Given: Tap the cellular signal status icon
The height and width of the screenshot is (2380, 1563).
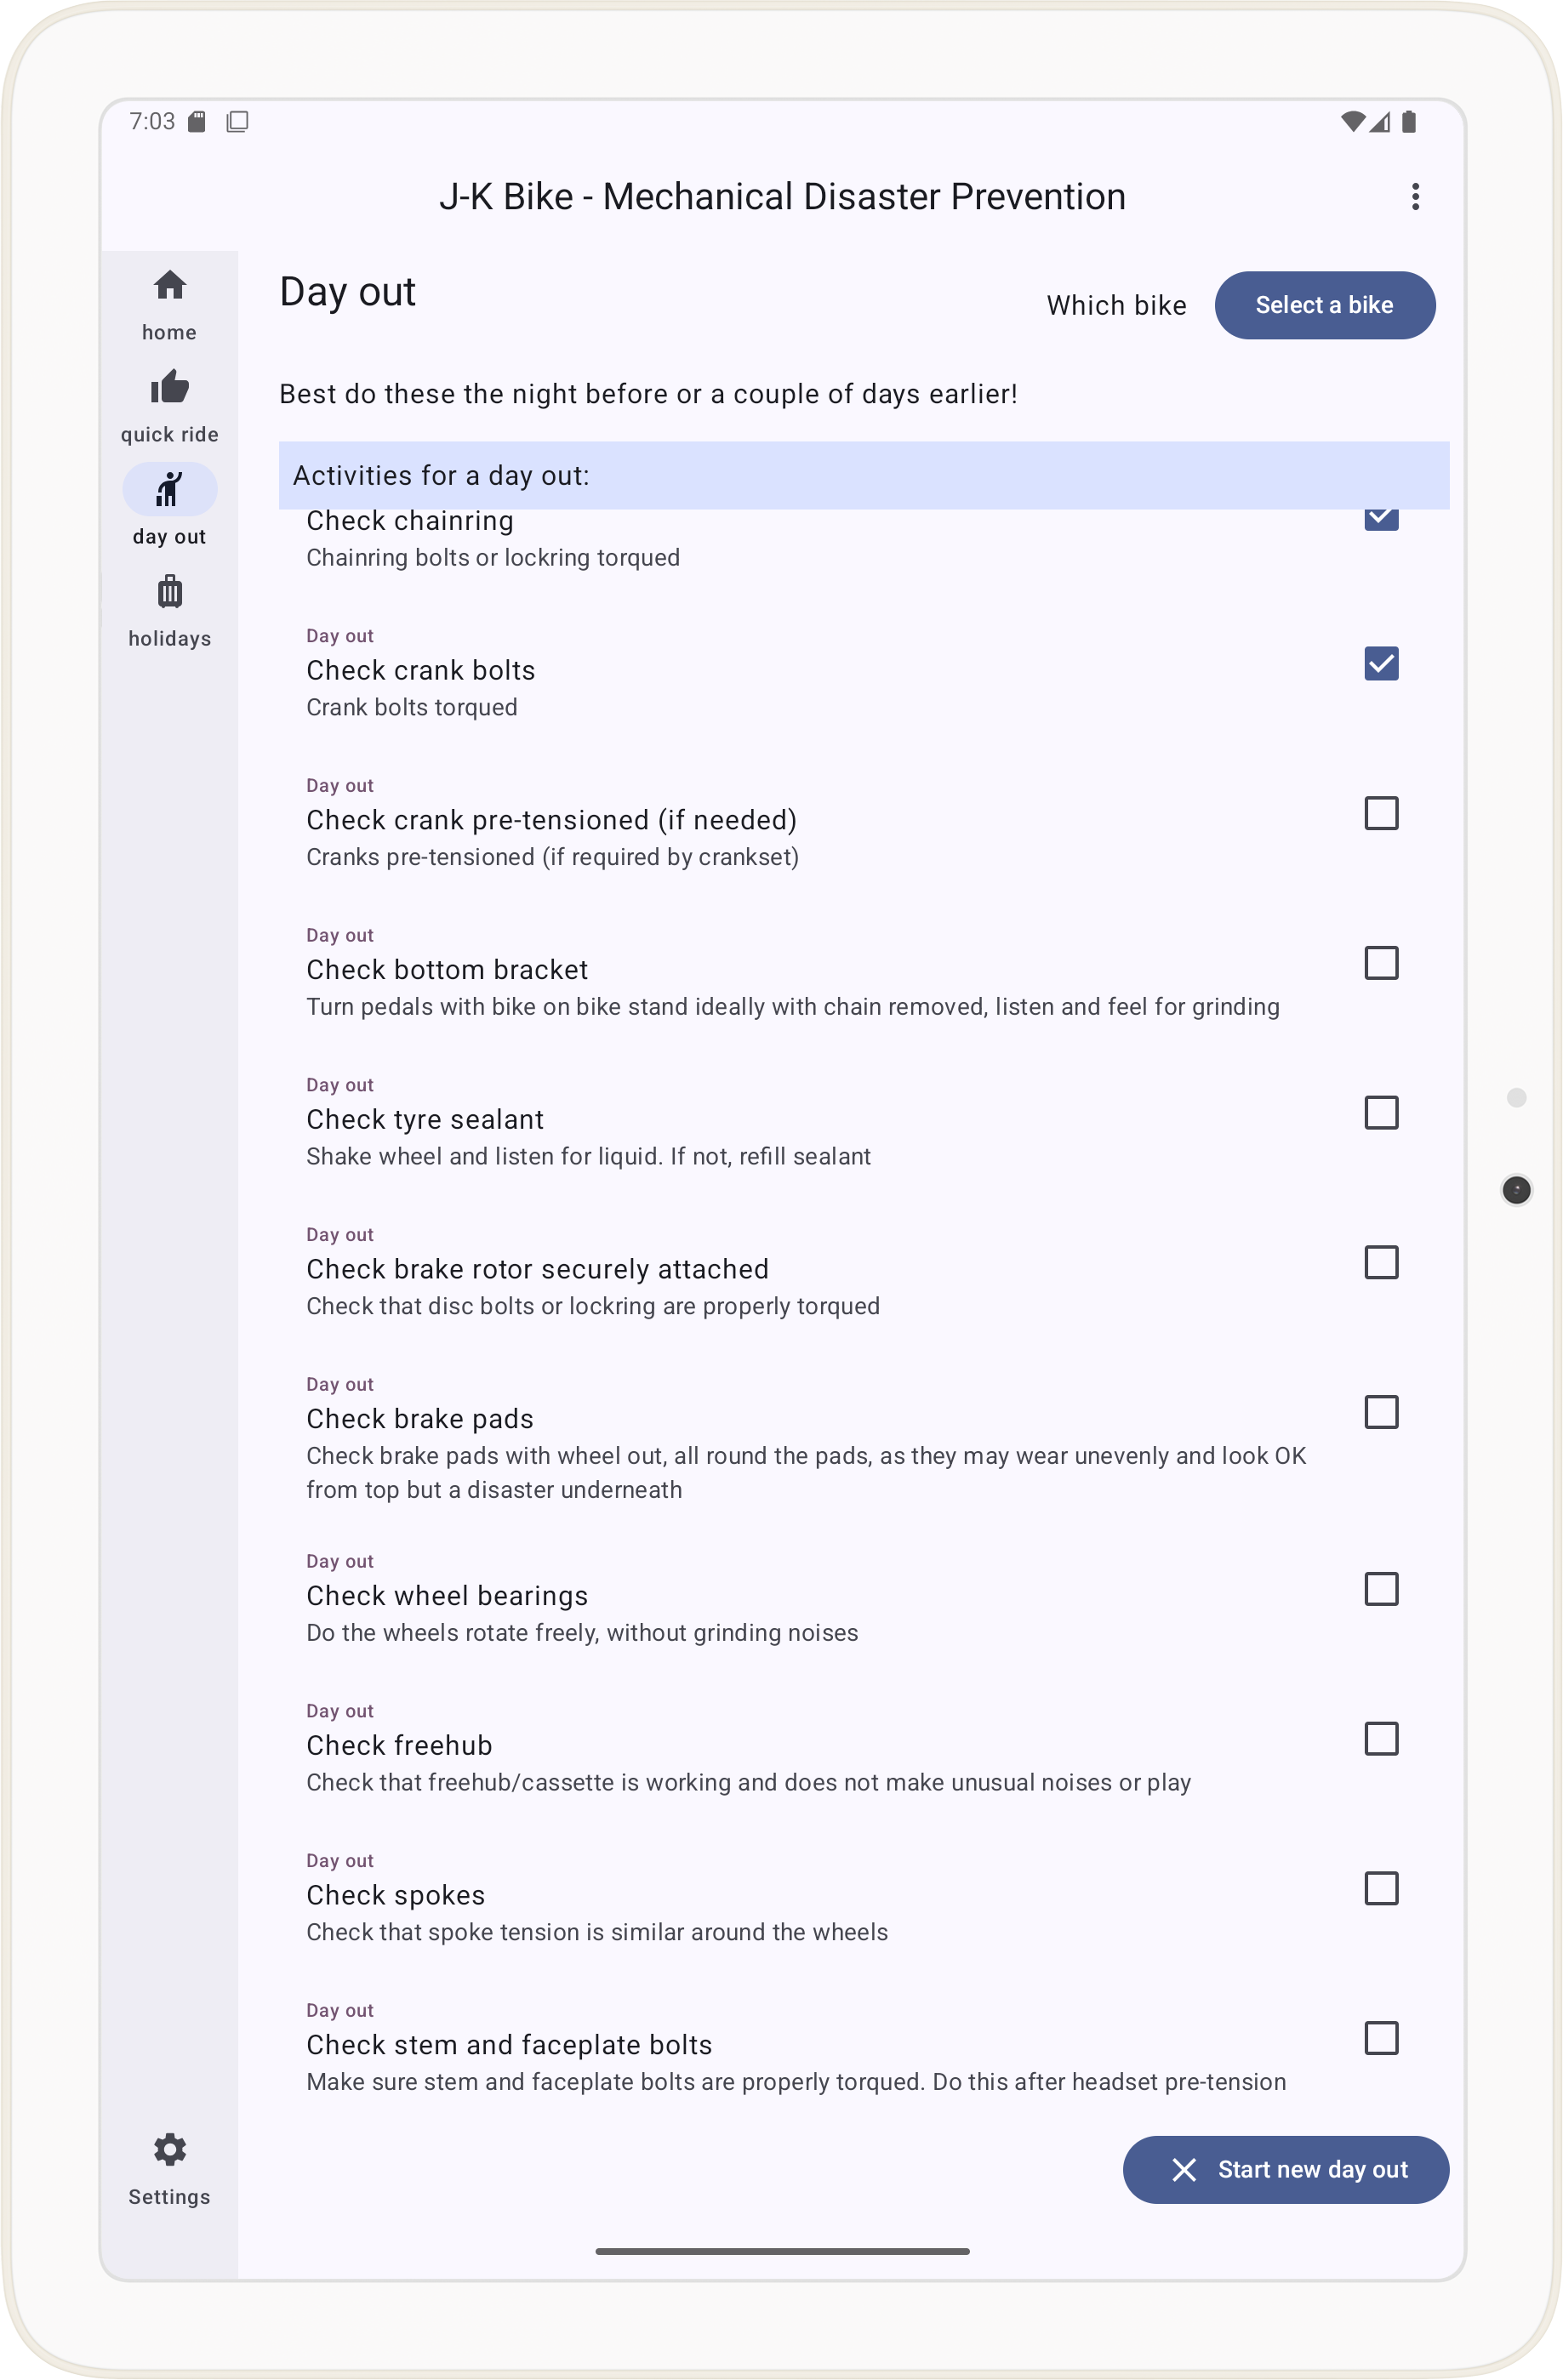Looking at the screenshot, I should [1380, 122].
